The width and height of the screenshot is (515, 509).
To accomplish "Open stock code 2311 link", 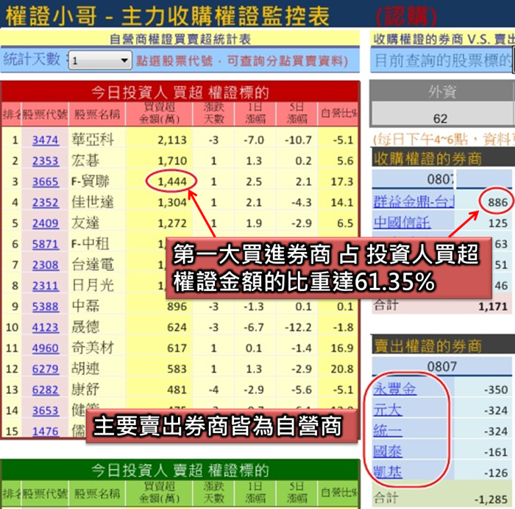I will coord(46,286).
